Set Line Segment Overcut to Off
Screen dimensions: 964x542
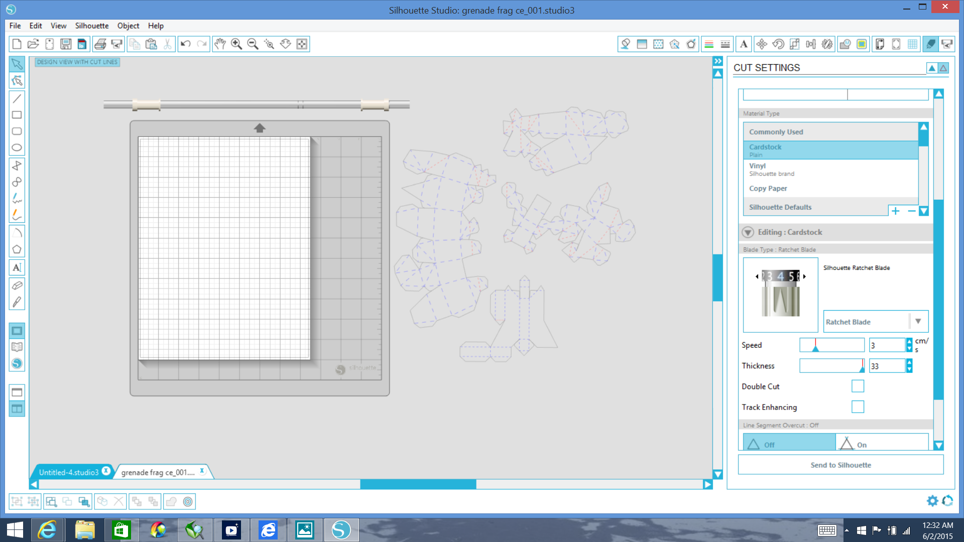[789, 443]
